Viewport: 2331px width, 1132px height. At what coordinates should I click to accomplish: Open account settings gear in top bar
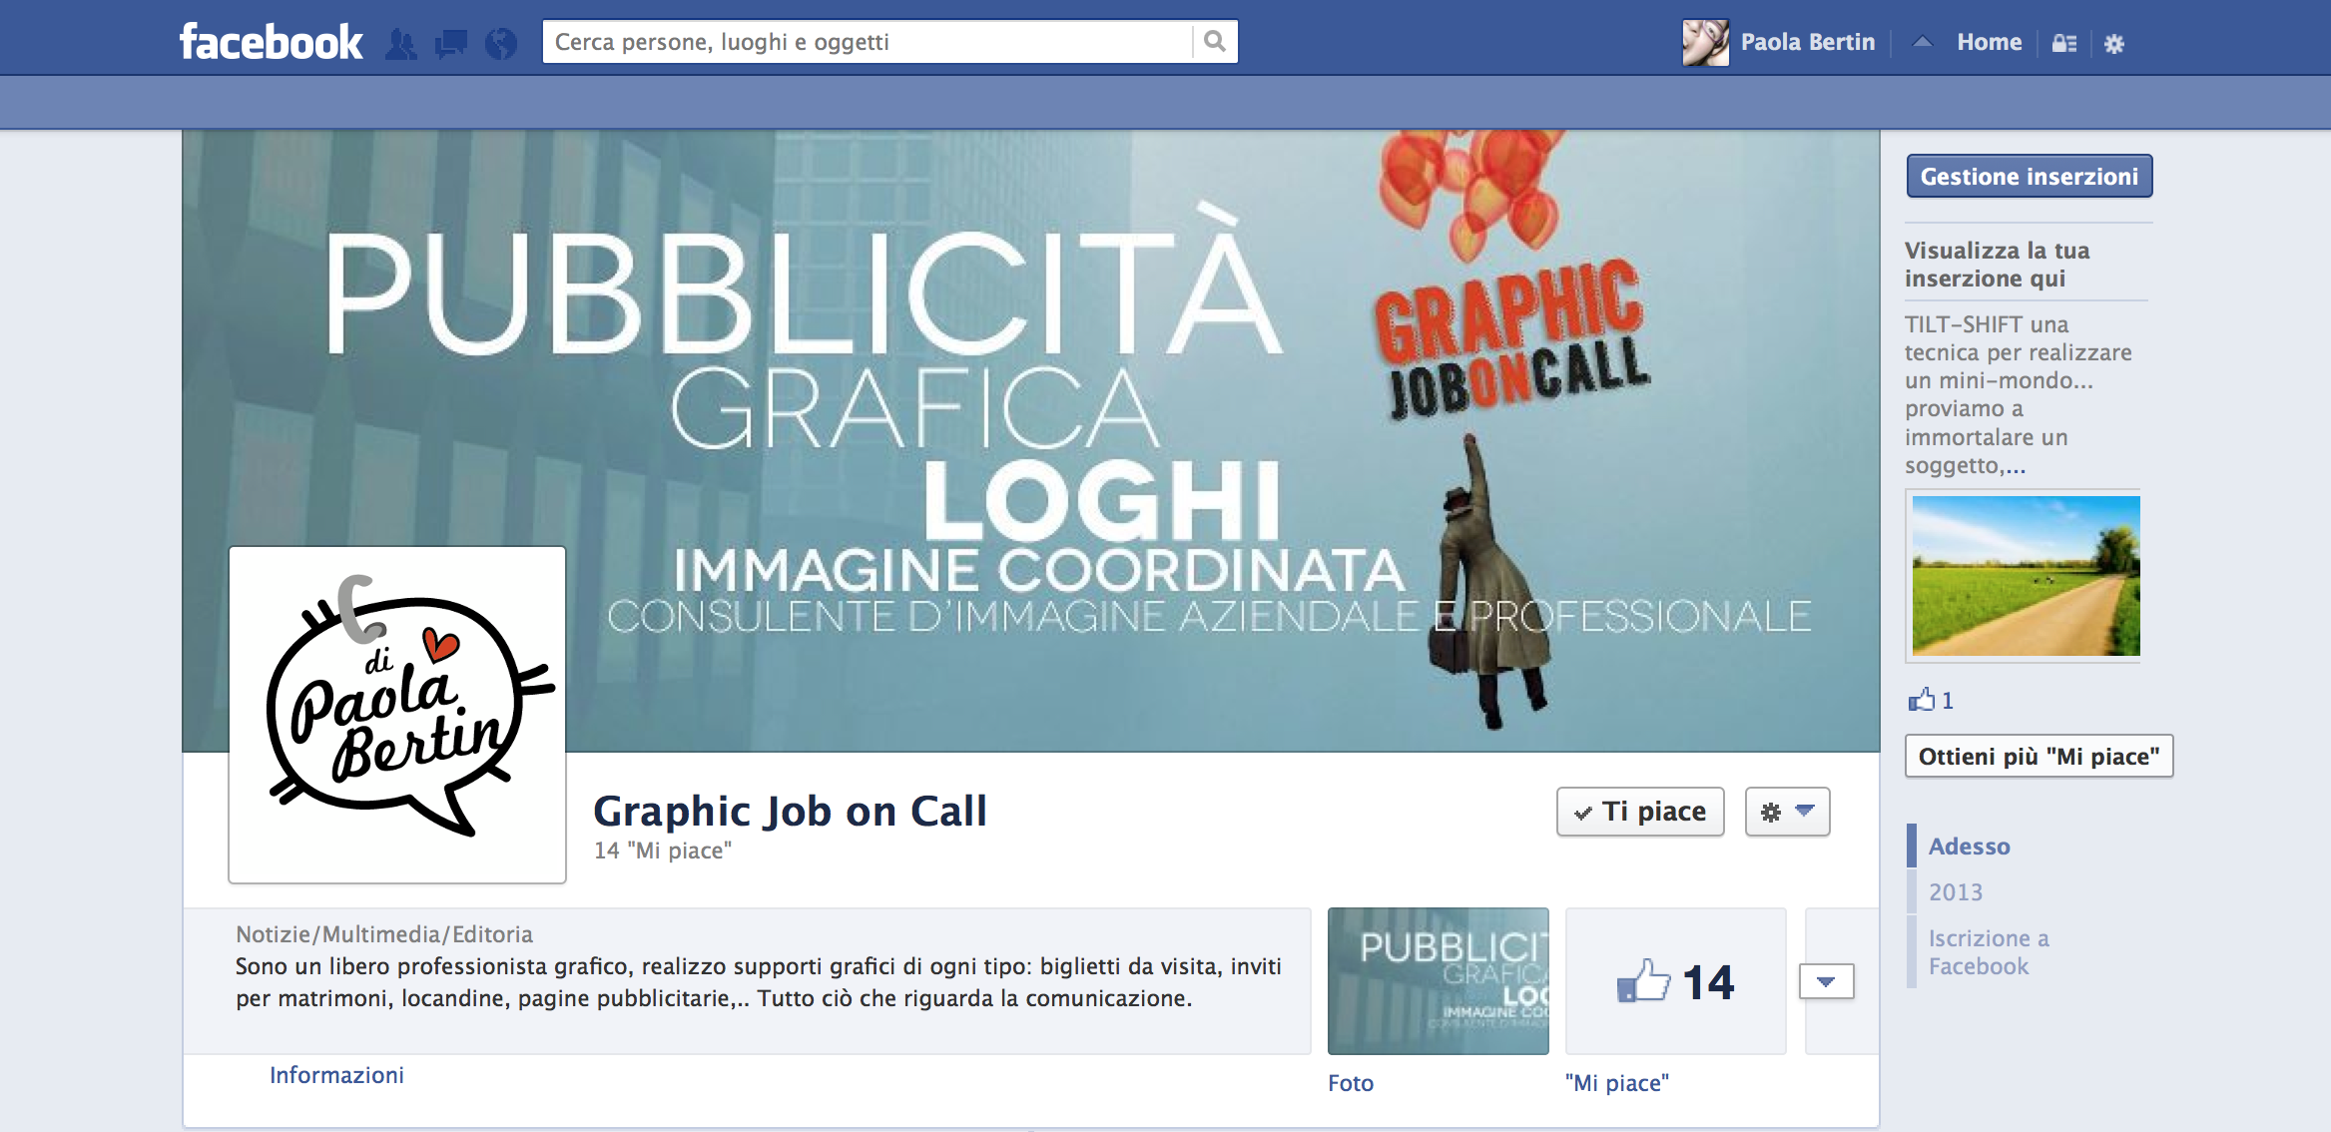pyautogui.click(x=2114, y=43)
